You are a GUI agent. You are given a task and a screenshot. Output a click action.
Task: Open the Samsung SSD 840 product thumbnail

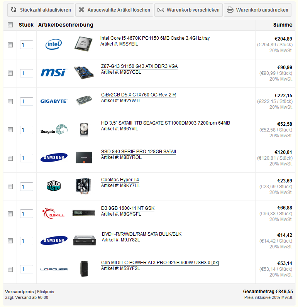pyautogui.click(x=84, y=158)
